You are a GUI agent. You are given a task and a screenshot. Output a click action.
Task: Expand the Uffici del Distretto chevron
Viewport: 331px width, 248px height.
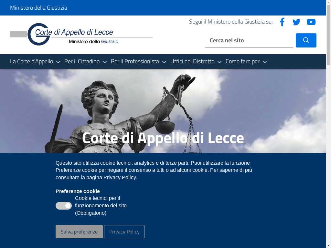click(x=219, y=62)
